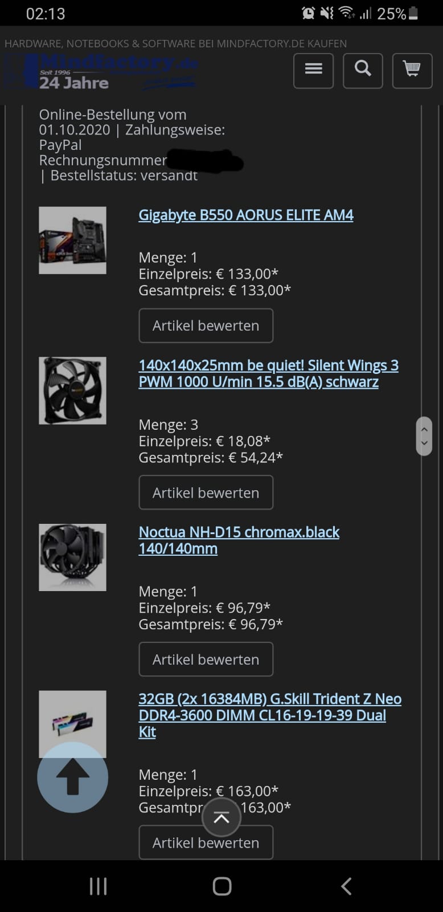Tap the round scroll-to-top arrow button
Viewport: 443px width, 912px height.
coord(72,777)
